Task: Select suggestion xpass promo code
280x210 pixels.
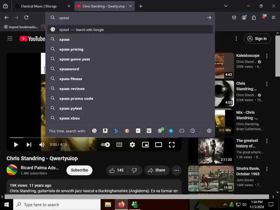Action: click(130, 98)
